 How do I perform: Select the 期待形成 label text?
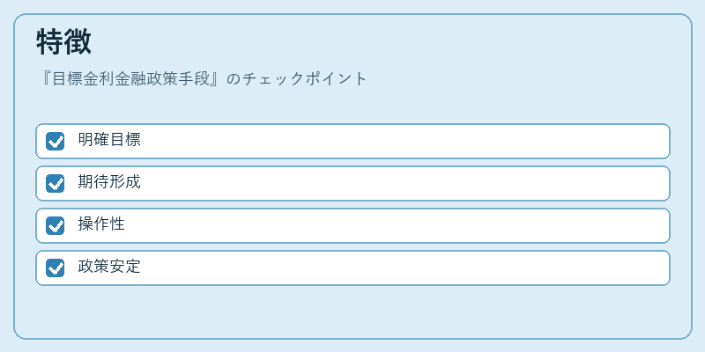[x=109, y=182]
